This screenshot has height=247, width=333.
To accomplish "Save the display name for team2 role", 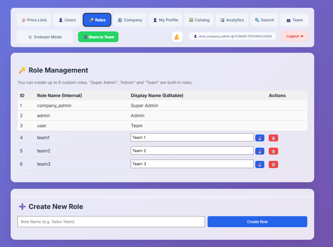I will click(260, 151).
